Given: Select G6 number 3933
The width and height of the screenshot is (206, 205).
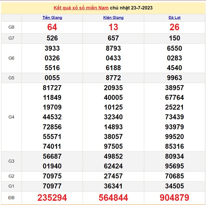Looking at the screenshot, I should click(x=52, y=48).
